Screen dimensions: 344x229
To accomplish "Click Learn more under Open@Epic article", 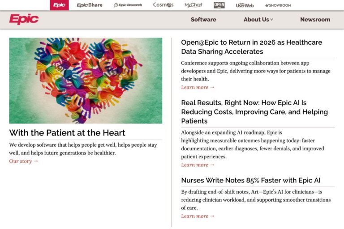I will [198, 87].
